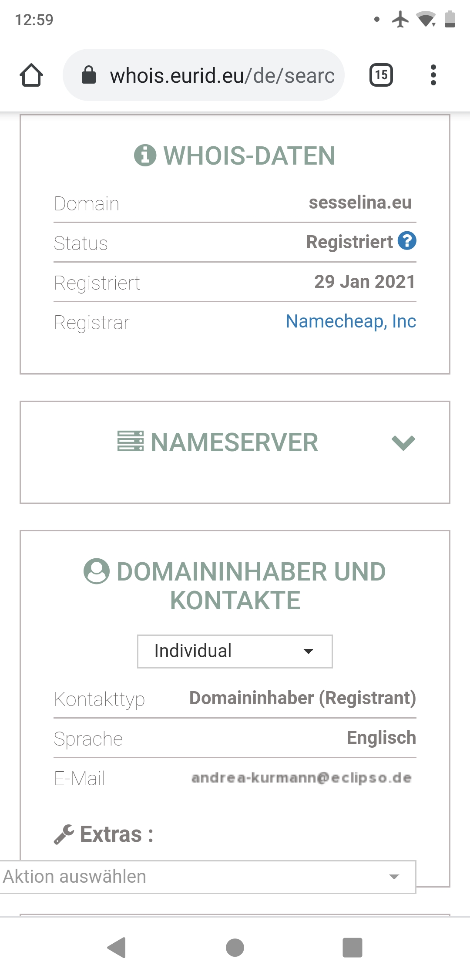This screenshot has width=470, height=979.
Task: Click the blue question mark next to Registriert status
Action: pyautogui.click(x=407, y=241)
